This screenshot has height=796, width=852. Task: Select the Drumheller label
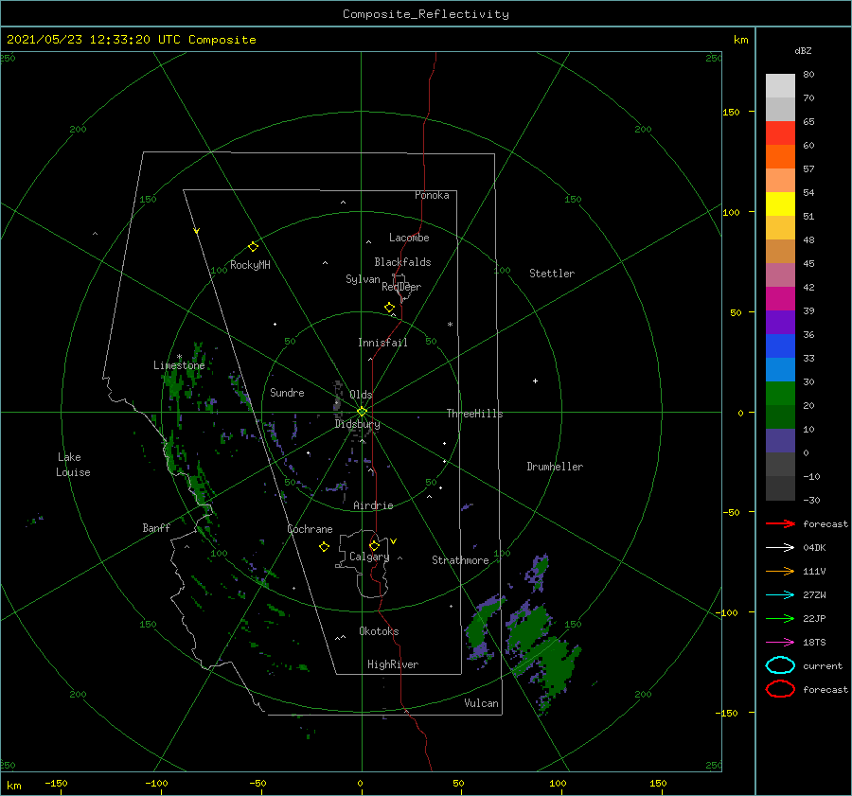click(555, 467)
